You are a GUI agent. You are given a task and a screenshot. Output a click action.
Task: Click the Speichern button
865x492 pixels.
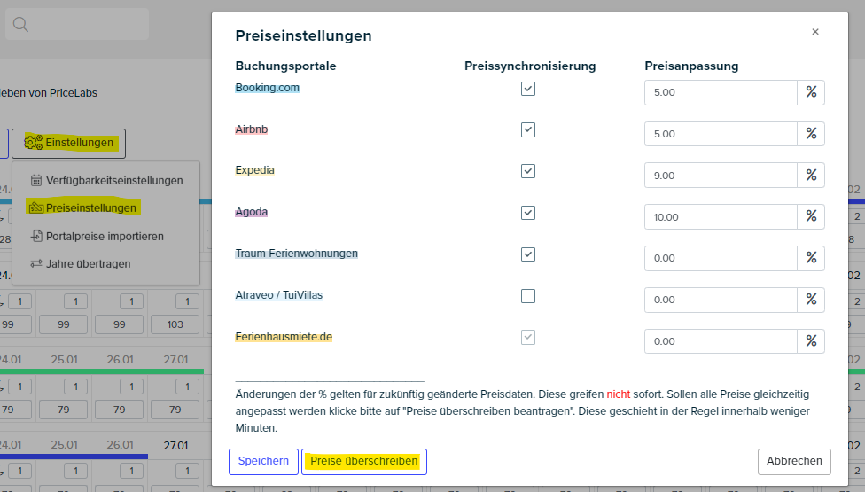coord(264,461)
